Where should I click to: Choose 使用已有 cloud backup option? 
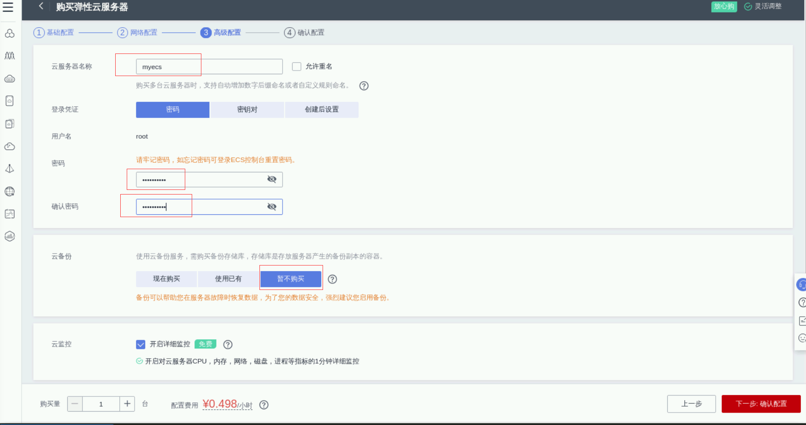[228, 279]
